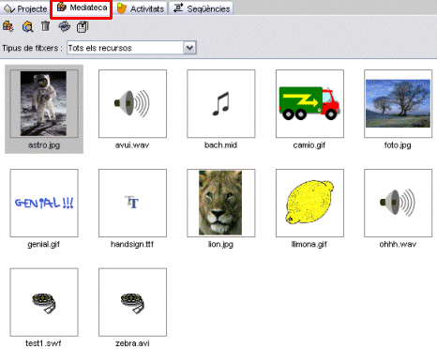Image resolution: width=437 pixels, height=349 pixels.
Task: Select the Mediateca tab
Action: point(81,8)
